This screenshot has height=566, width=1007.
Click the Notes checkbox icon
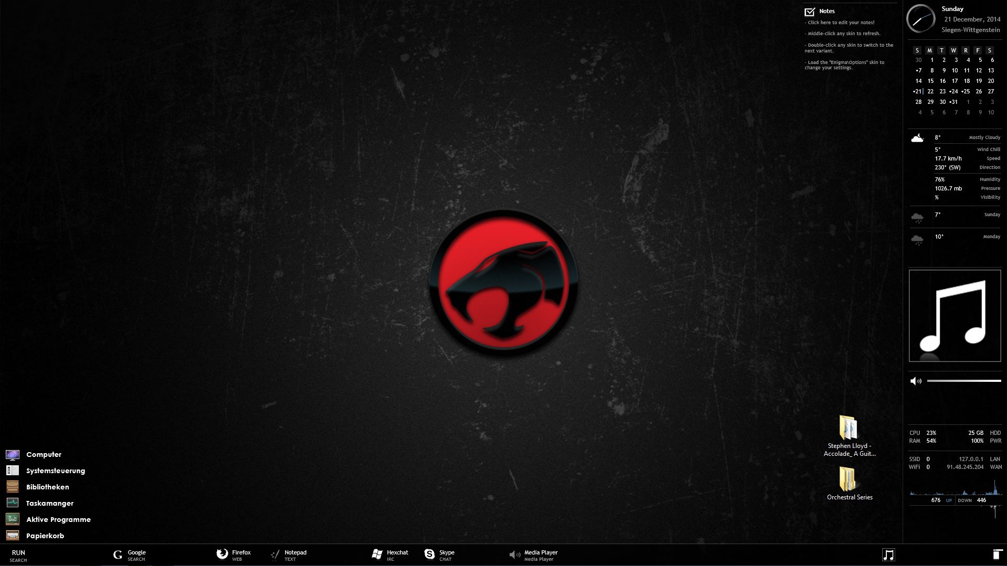coord(810,12)
